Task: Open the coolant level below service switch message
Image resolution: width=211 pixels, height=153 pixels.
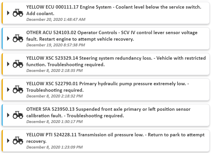Action: (x=114, y=10)
